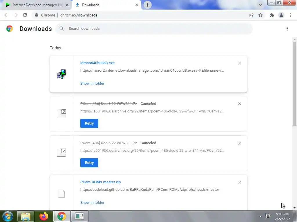Close the Downloads tab
The width and height of the screenshot is (297, 222).
pos(137,5)
